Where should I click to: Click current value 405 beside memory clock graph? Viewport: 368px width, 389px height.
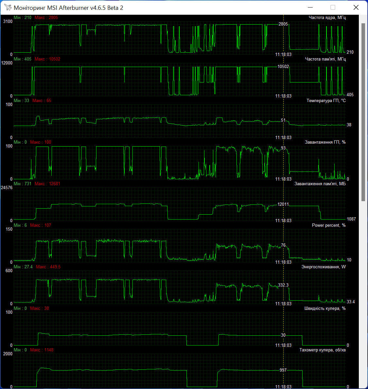point(350,95)
